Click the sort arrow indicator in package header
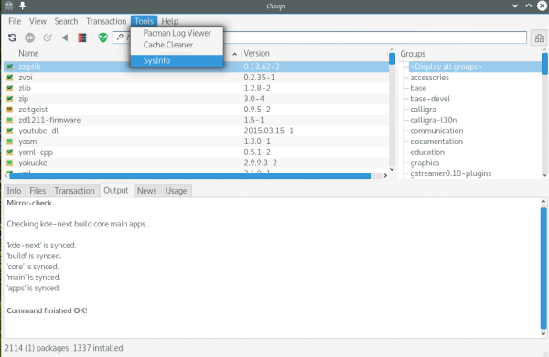 234,54
